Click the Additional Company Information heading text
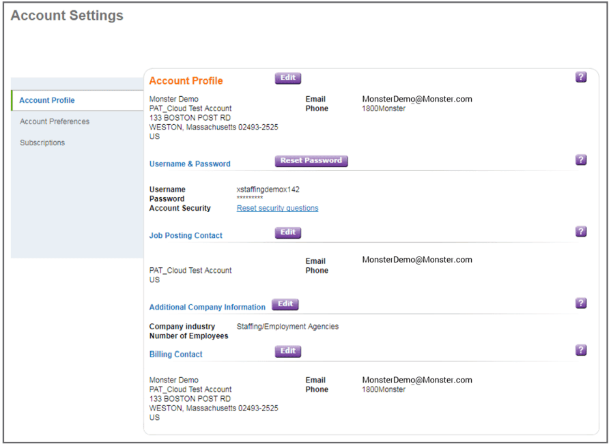Screen dimensions: 611x448 coord(207,307)
